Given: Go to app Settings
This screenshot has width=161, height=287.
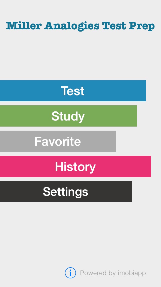Looking at the screenshot, I should 66,192.
